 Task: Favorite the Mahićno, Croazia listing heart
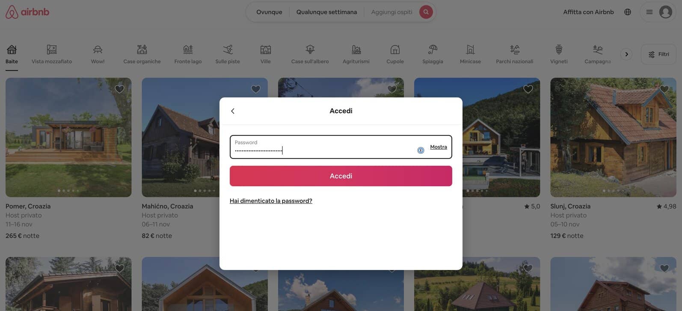(256, 89)
